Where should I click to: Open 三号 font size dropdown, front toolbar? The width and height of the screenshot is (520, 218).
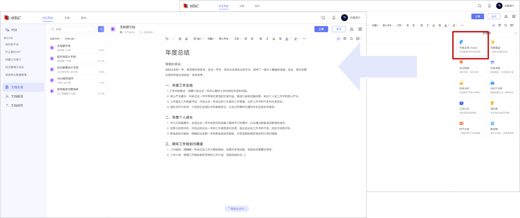click(237, 39)
